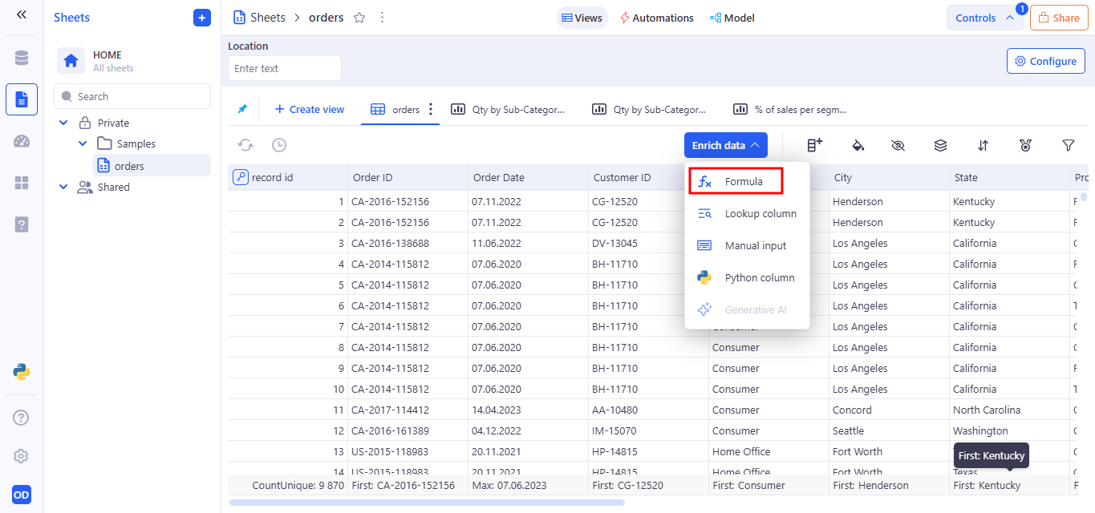Click the Share button

(1059, 18)
